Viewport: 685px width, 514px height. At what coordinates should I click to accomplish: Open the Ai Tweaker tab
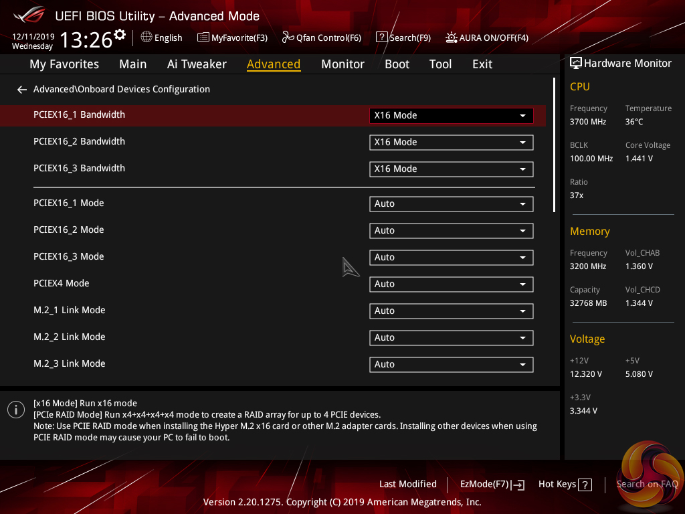pos(197,64)
